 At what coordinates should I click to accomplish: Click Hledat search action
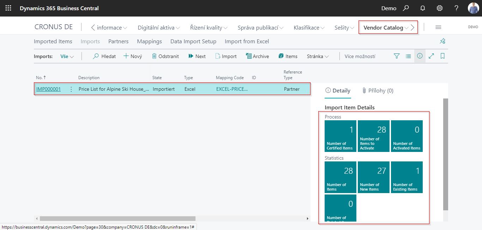point(104,56)
